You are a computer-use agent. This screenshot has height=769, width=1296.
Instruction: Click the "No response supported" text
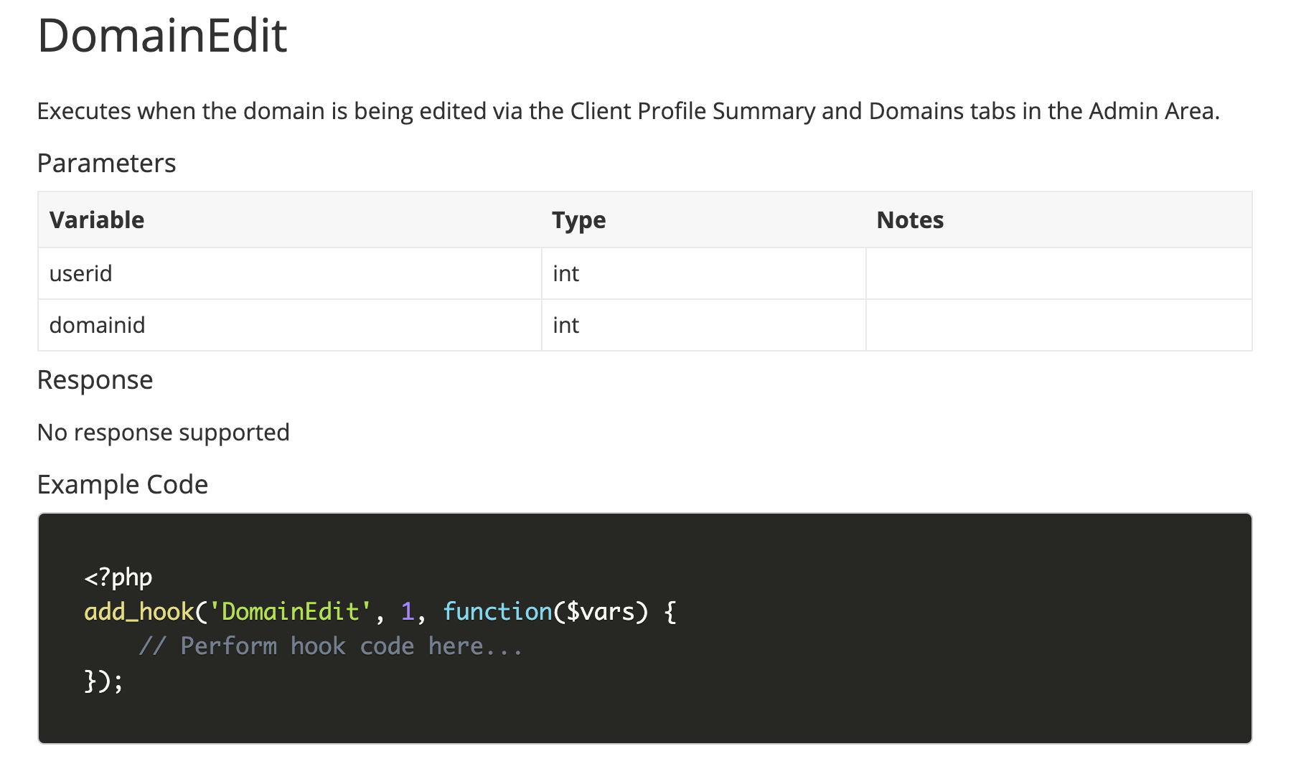pyautogui.click(x=163, y=433)
